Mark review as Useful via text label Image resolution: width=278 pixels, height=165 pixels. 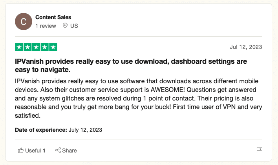[33, 151]
